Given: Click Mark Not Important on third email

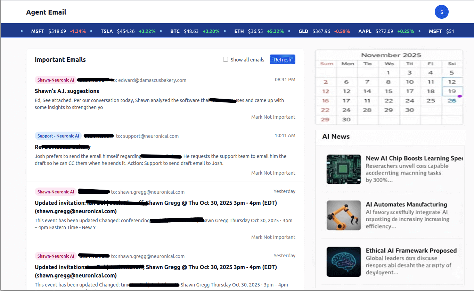Looking at the screenshot, I should (x=273, y=237).
